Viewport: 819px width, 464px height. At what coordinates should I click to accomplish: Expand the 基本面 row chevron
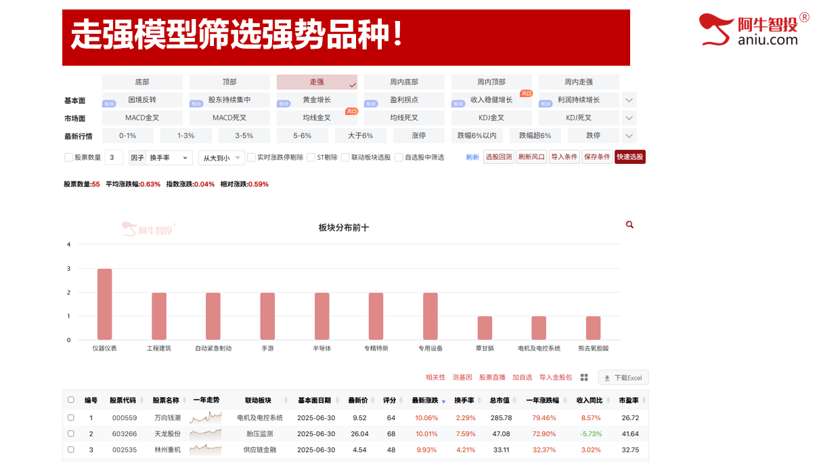(x=629, y=100)
